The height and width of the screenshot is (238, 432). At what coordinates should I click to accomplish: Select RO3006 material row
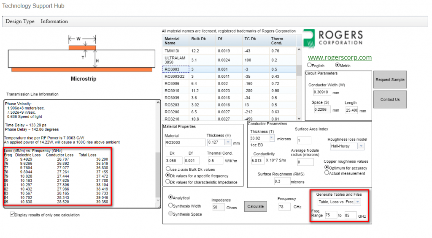click(x=229, y=83)
